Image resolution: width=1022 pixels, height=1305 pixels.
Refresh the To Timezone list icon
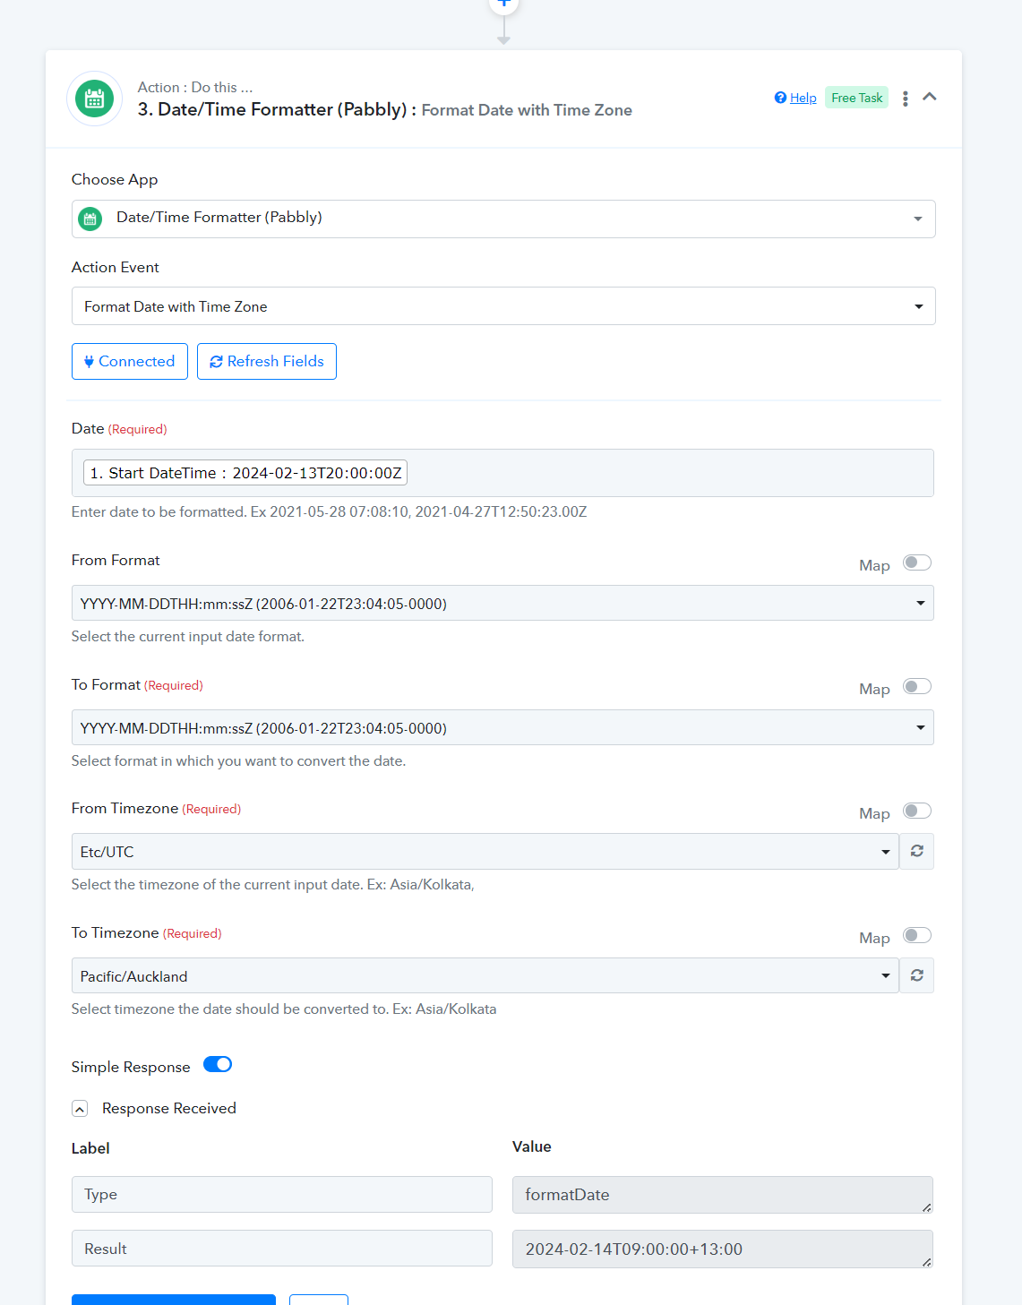click(916, 975)
